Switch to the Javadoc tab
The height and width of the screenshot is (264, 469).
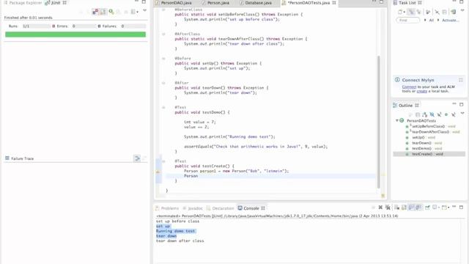(193, 208)
